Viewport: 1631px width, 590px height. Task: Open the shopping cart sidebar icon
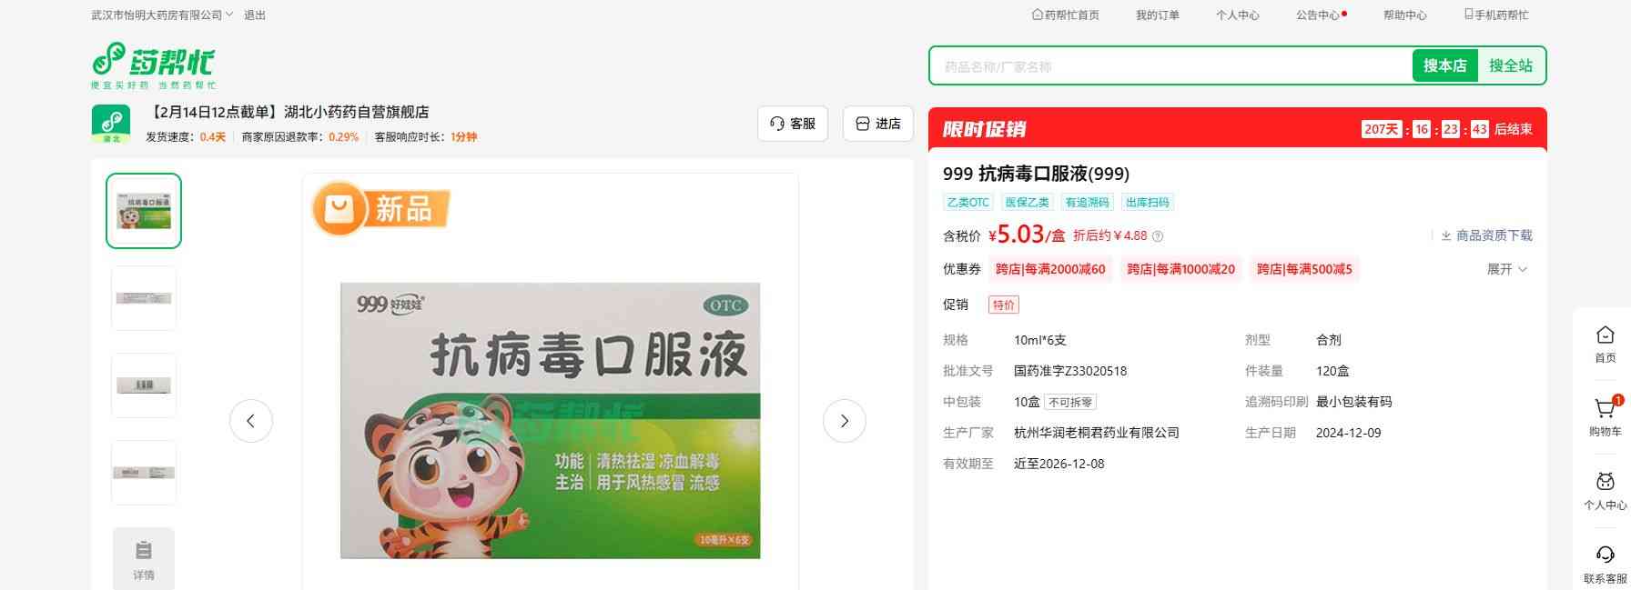pos(1605,410)
